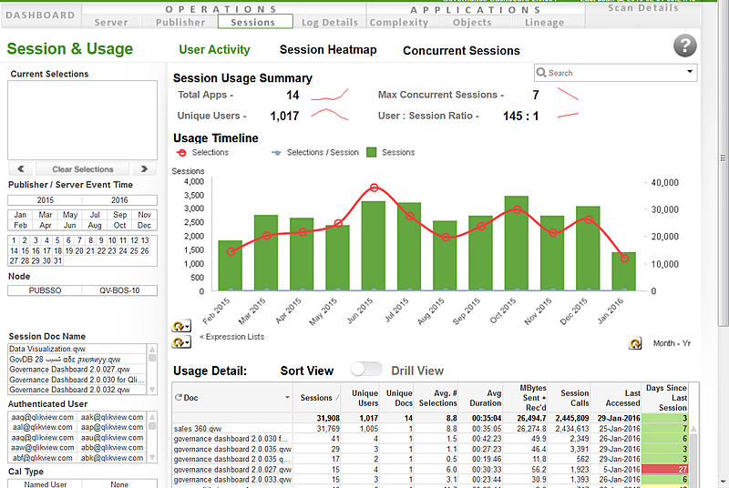
Task: Click the back arrow under Current Selections
Action: click(x=21, y=169)
